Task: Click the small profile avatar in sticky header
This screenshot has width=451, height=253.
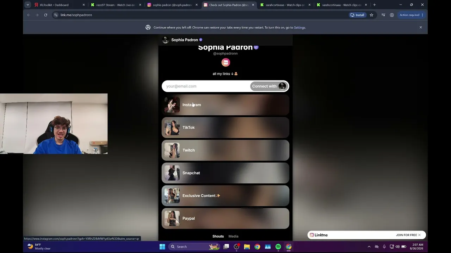Action: pyautogui.click(x=165, y=40)
